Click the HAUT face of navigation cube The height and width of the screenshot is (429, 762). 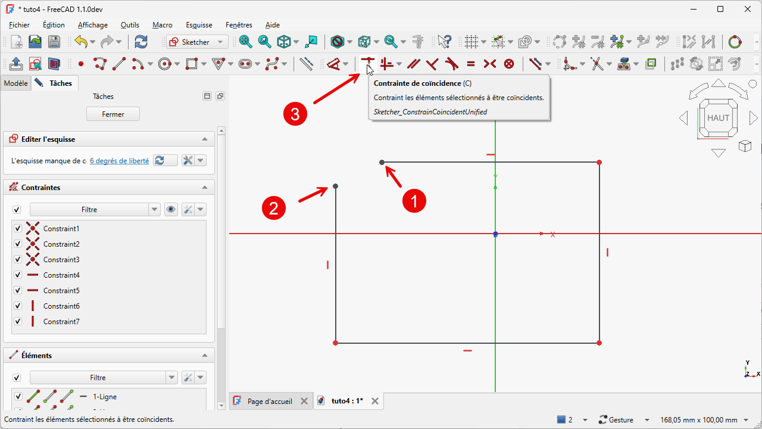pyautogui.click(x=718, y=118)
